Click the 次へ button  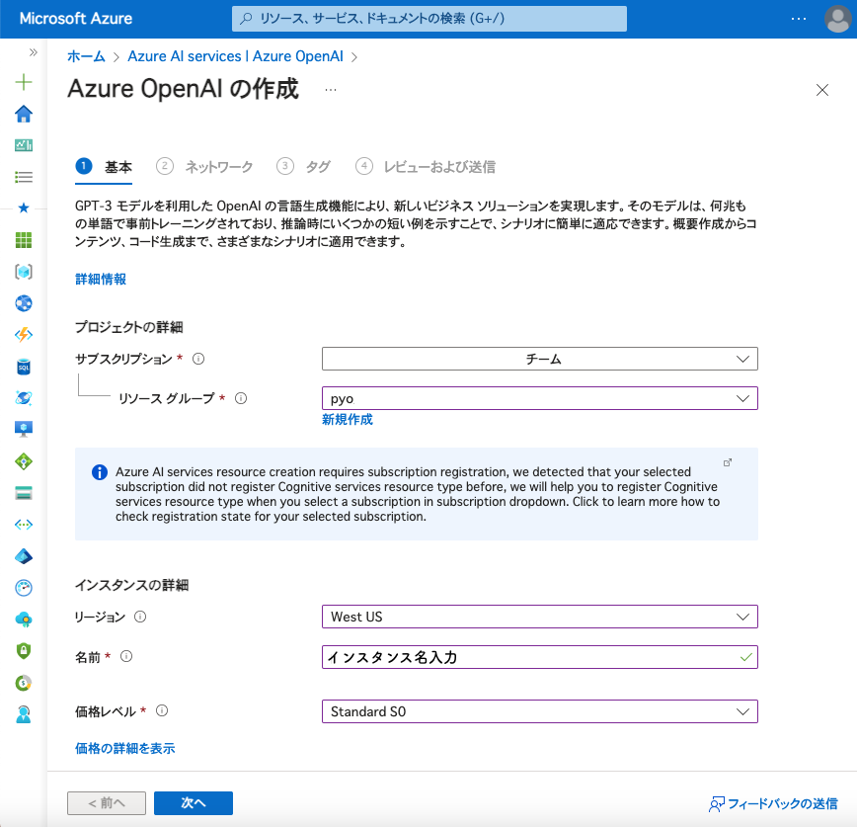coord(194,803)
